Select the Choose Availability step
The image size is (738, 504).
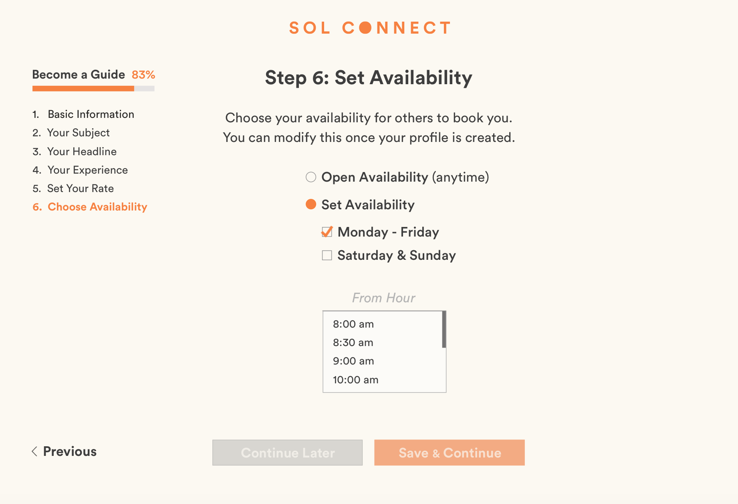[x=97, y=207]
